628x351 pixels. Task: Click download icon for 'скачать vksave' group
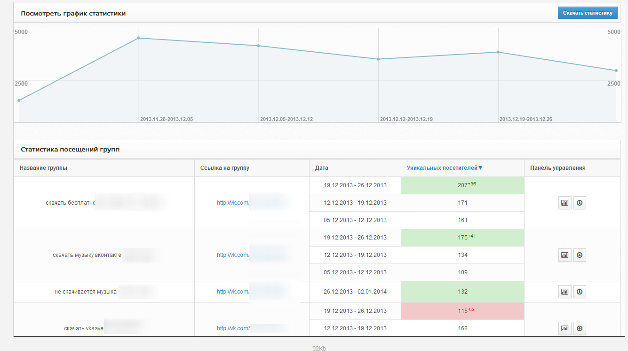point(580,328)
